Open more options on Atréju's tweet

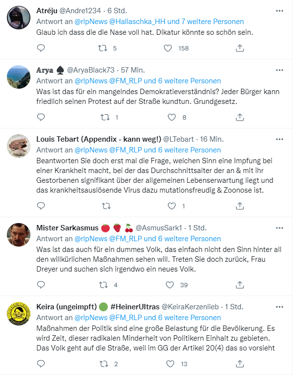tap(279, 11)
